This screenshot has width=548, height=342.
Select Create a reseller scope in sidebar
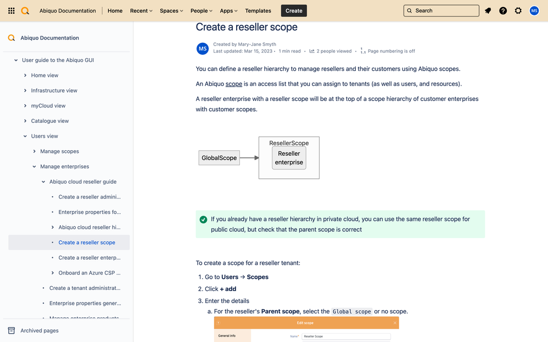(87, 243)
